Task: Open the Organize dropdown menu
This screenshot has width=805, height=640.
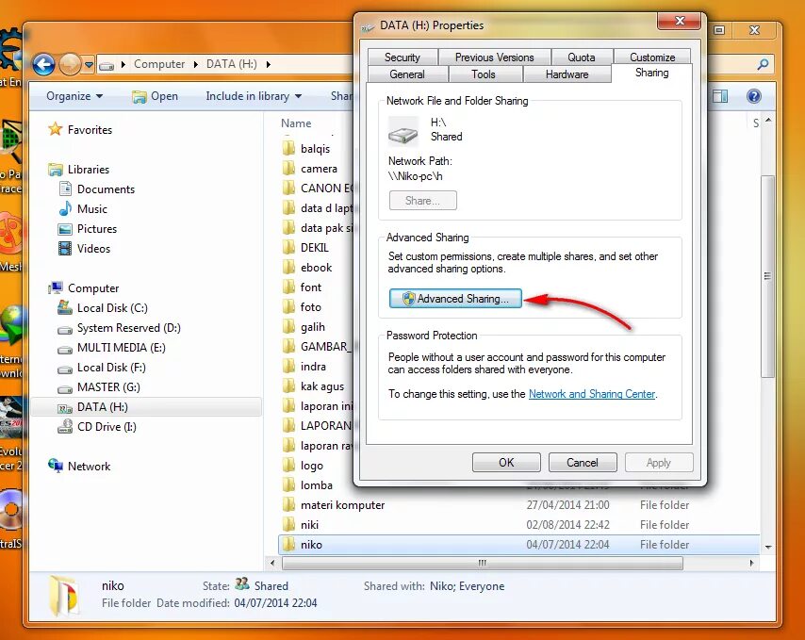Action: [74, 96]
